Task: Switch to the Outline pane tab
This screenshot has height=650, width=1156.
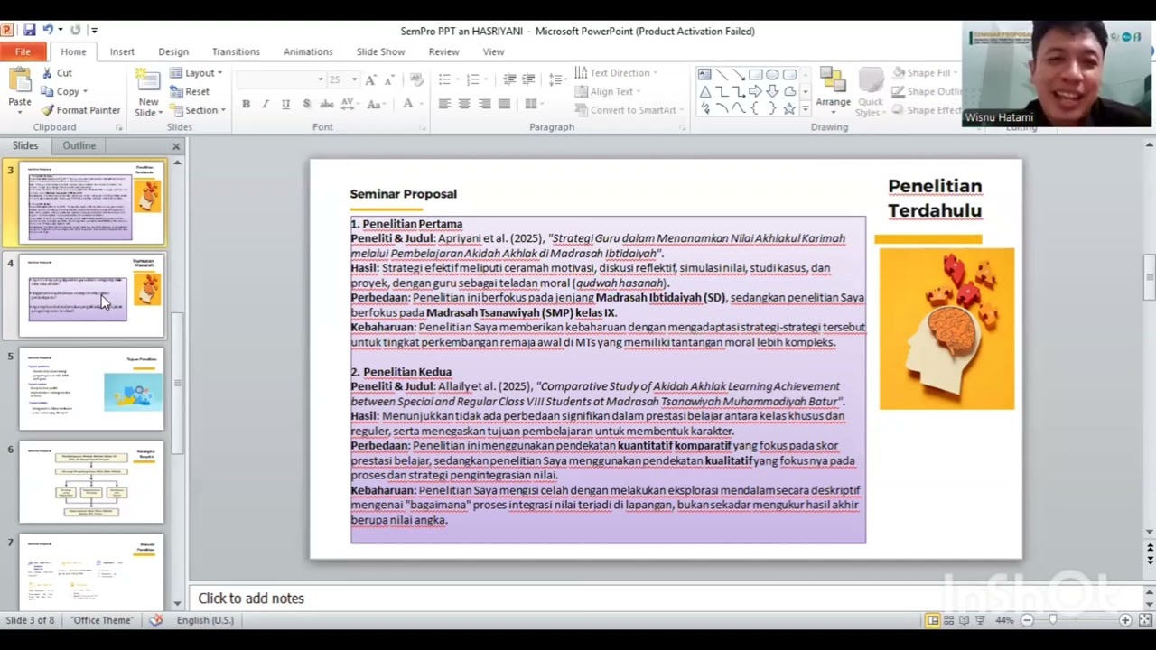Action: click(79, 145)
